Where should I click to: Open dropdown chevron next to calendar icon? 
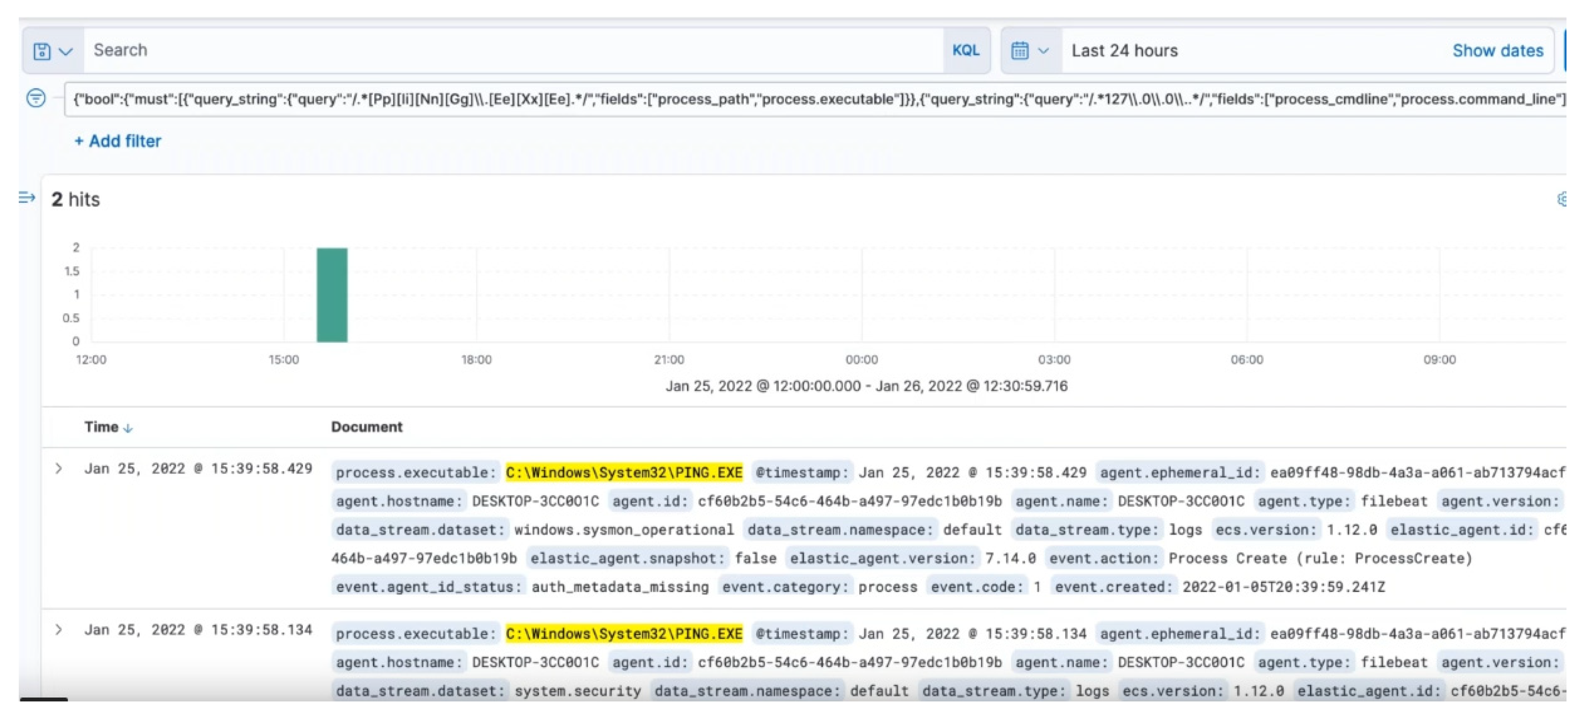tap(1044, 51)
